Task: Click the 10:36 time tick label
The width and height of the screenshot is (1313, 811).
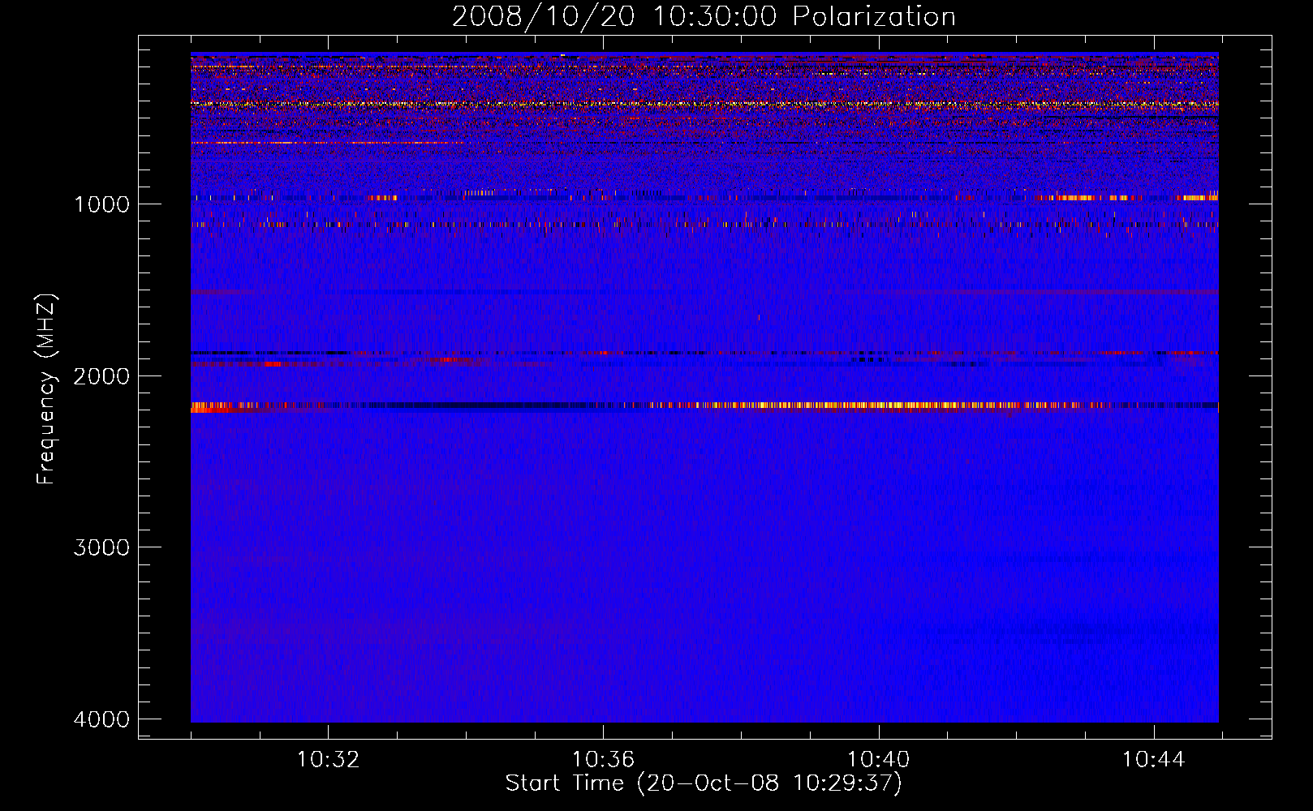Action: 603,760
